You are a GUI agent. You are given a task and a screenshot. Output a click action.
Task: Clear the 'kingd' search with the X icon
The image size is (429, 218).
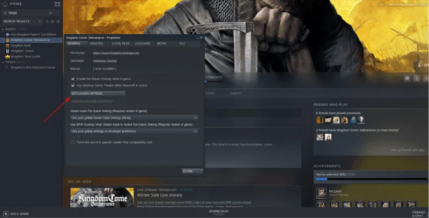click(50, 13)
